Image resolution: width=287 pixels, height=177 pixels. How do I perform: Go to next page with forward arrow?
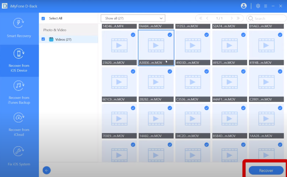coord(232,18)
